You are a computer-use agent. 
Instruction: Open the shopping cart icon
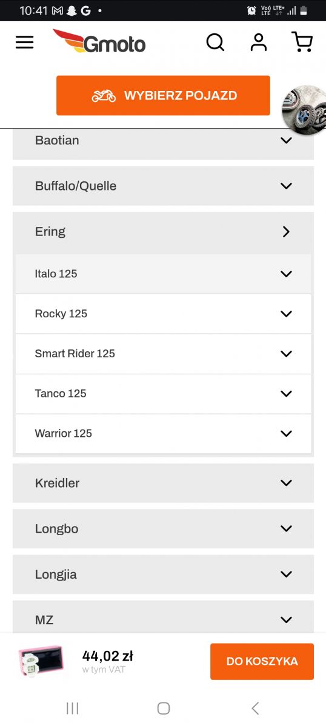coord(302,42)
